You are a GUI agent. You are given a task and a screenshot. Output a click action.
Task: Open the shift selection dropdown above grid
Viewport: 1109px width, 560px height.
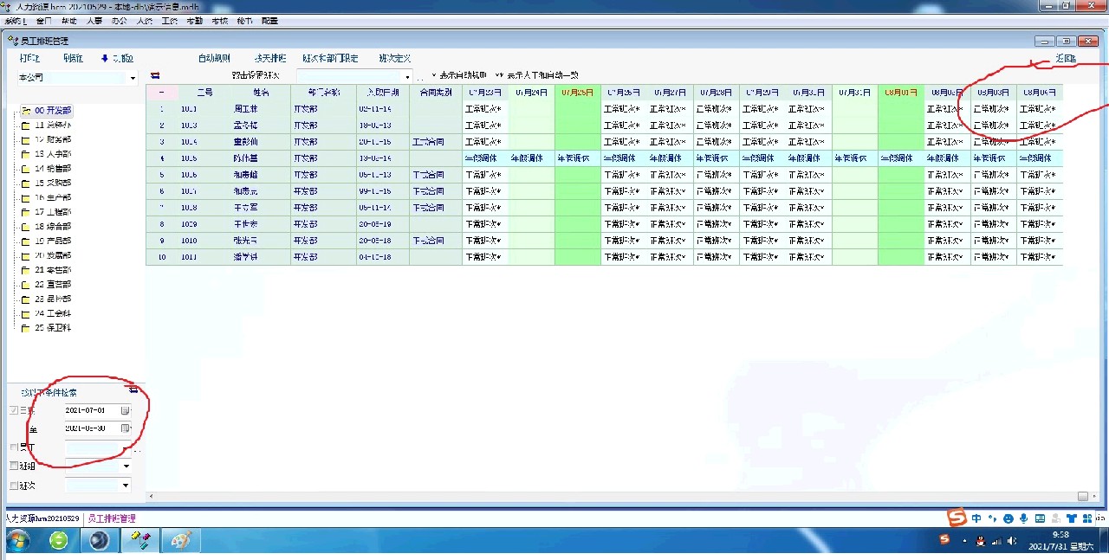(x=407, y=77)
